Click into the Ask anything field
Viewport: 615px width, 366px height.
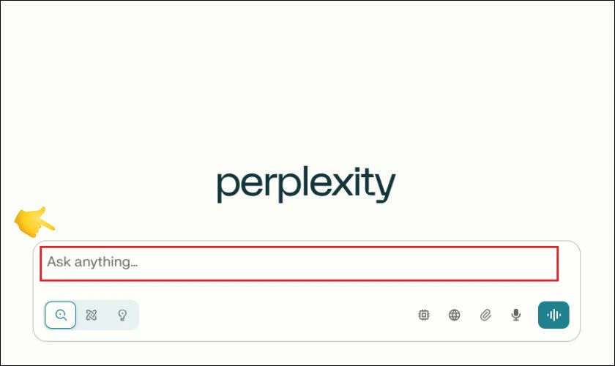(x=299, y=264)
